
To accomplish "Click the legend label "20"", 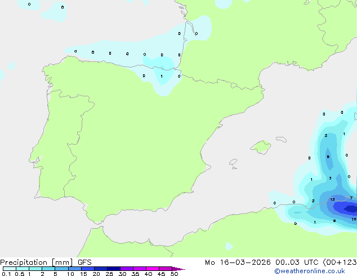I will coord(96,274).
